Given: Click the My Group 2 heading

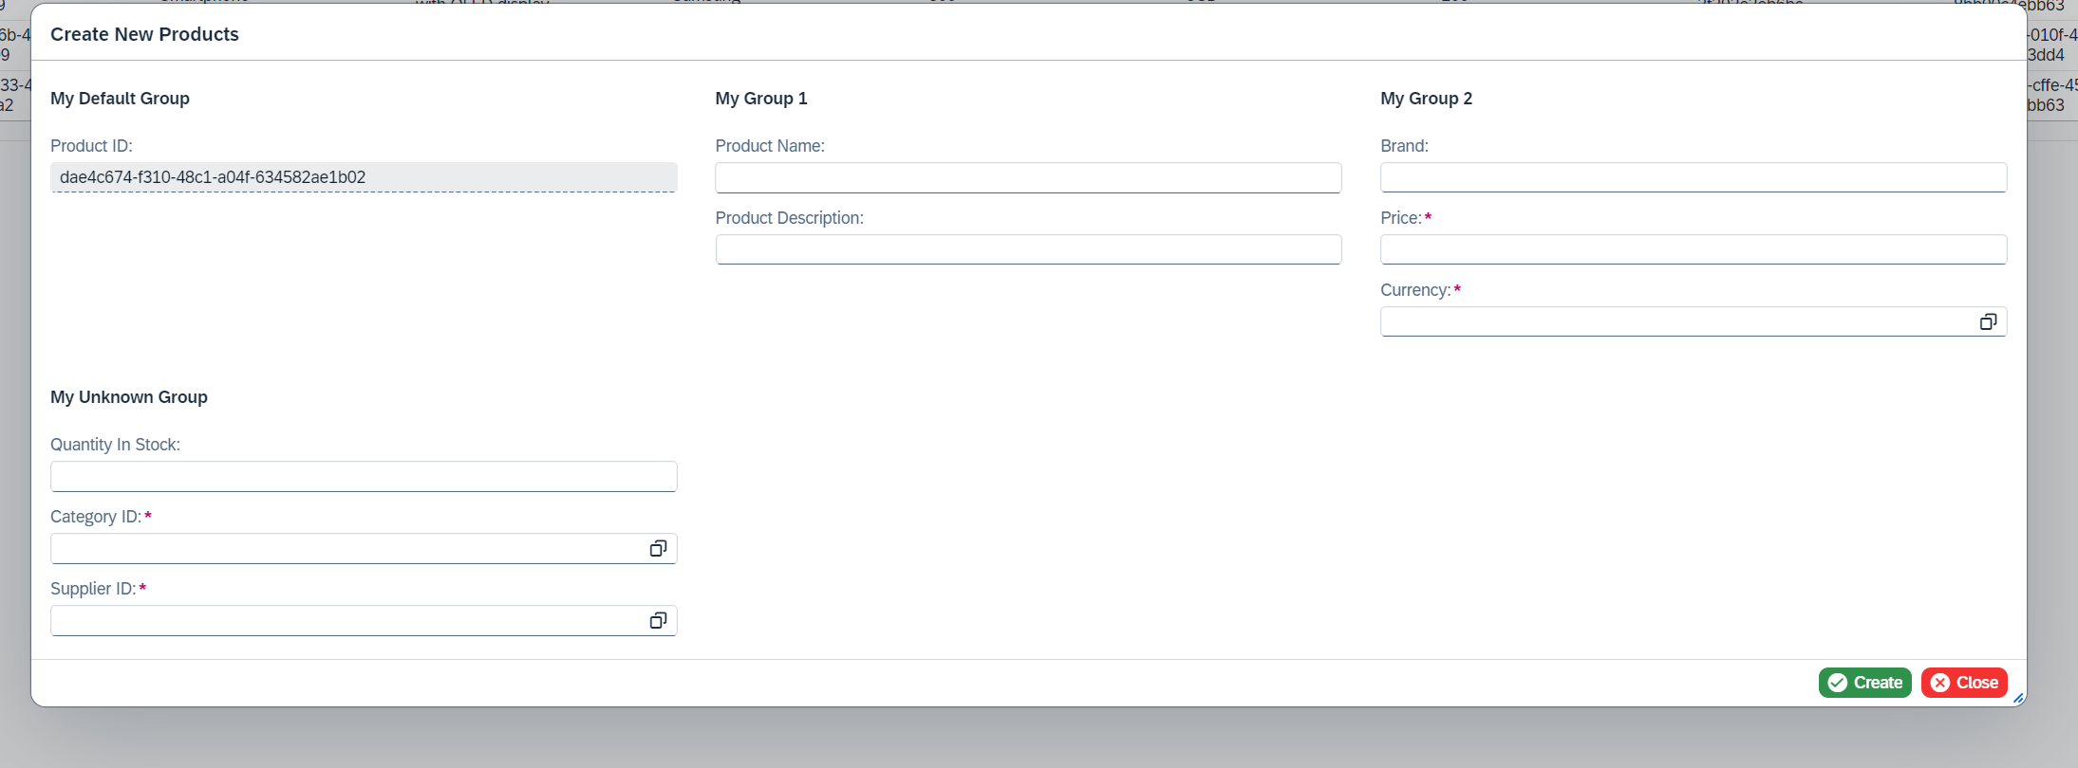Looking at the screenshot, I should click(x=1427, y=99).
